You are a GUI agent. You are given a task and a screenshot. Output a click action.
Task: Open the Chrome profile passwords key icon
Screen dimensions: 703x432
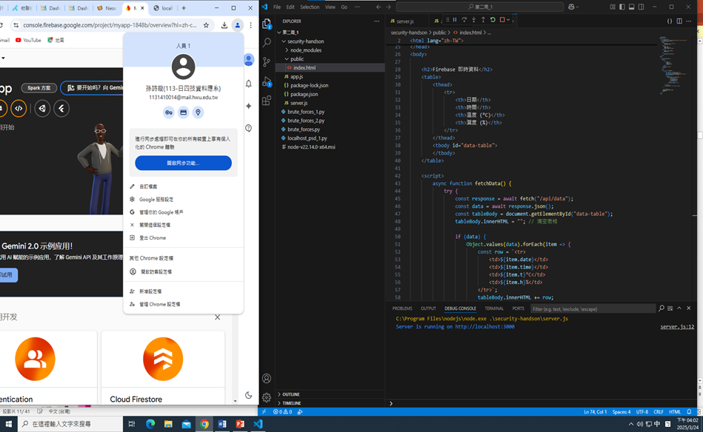pyautogui.click(x=169, y=112)
